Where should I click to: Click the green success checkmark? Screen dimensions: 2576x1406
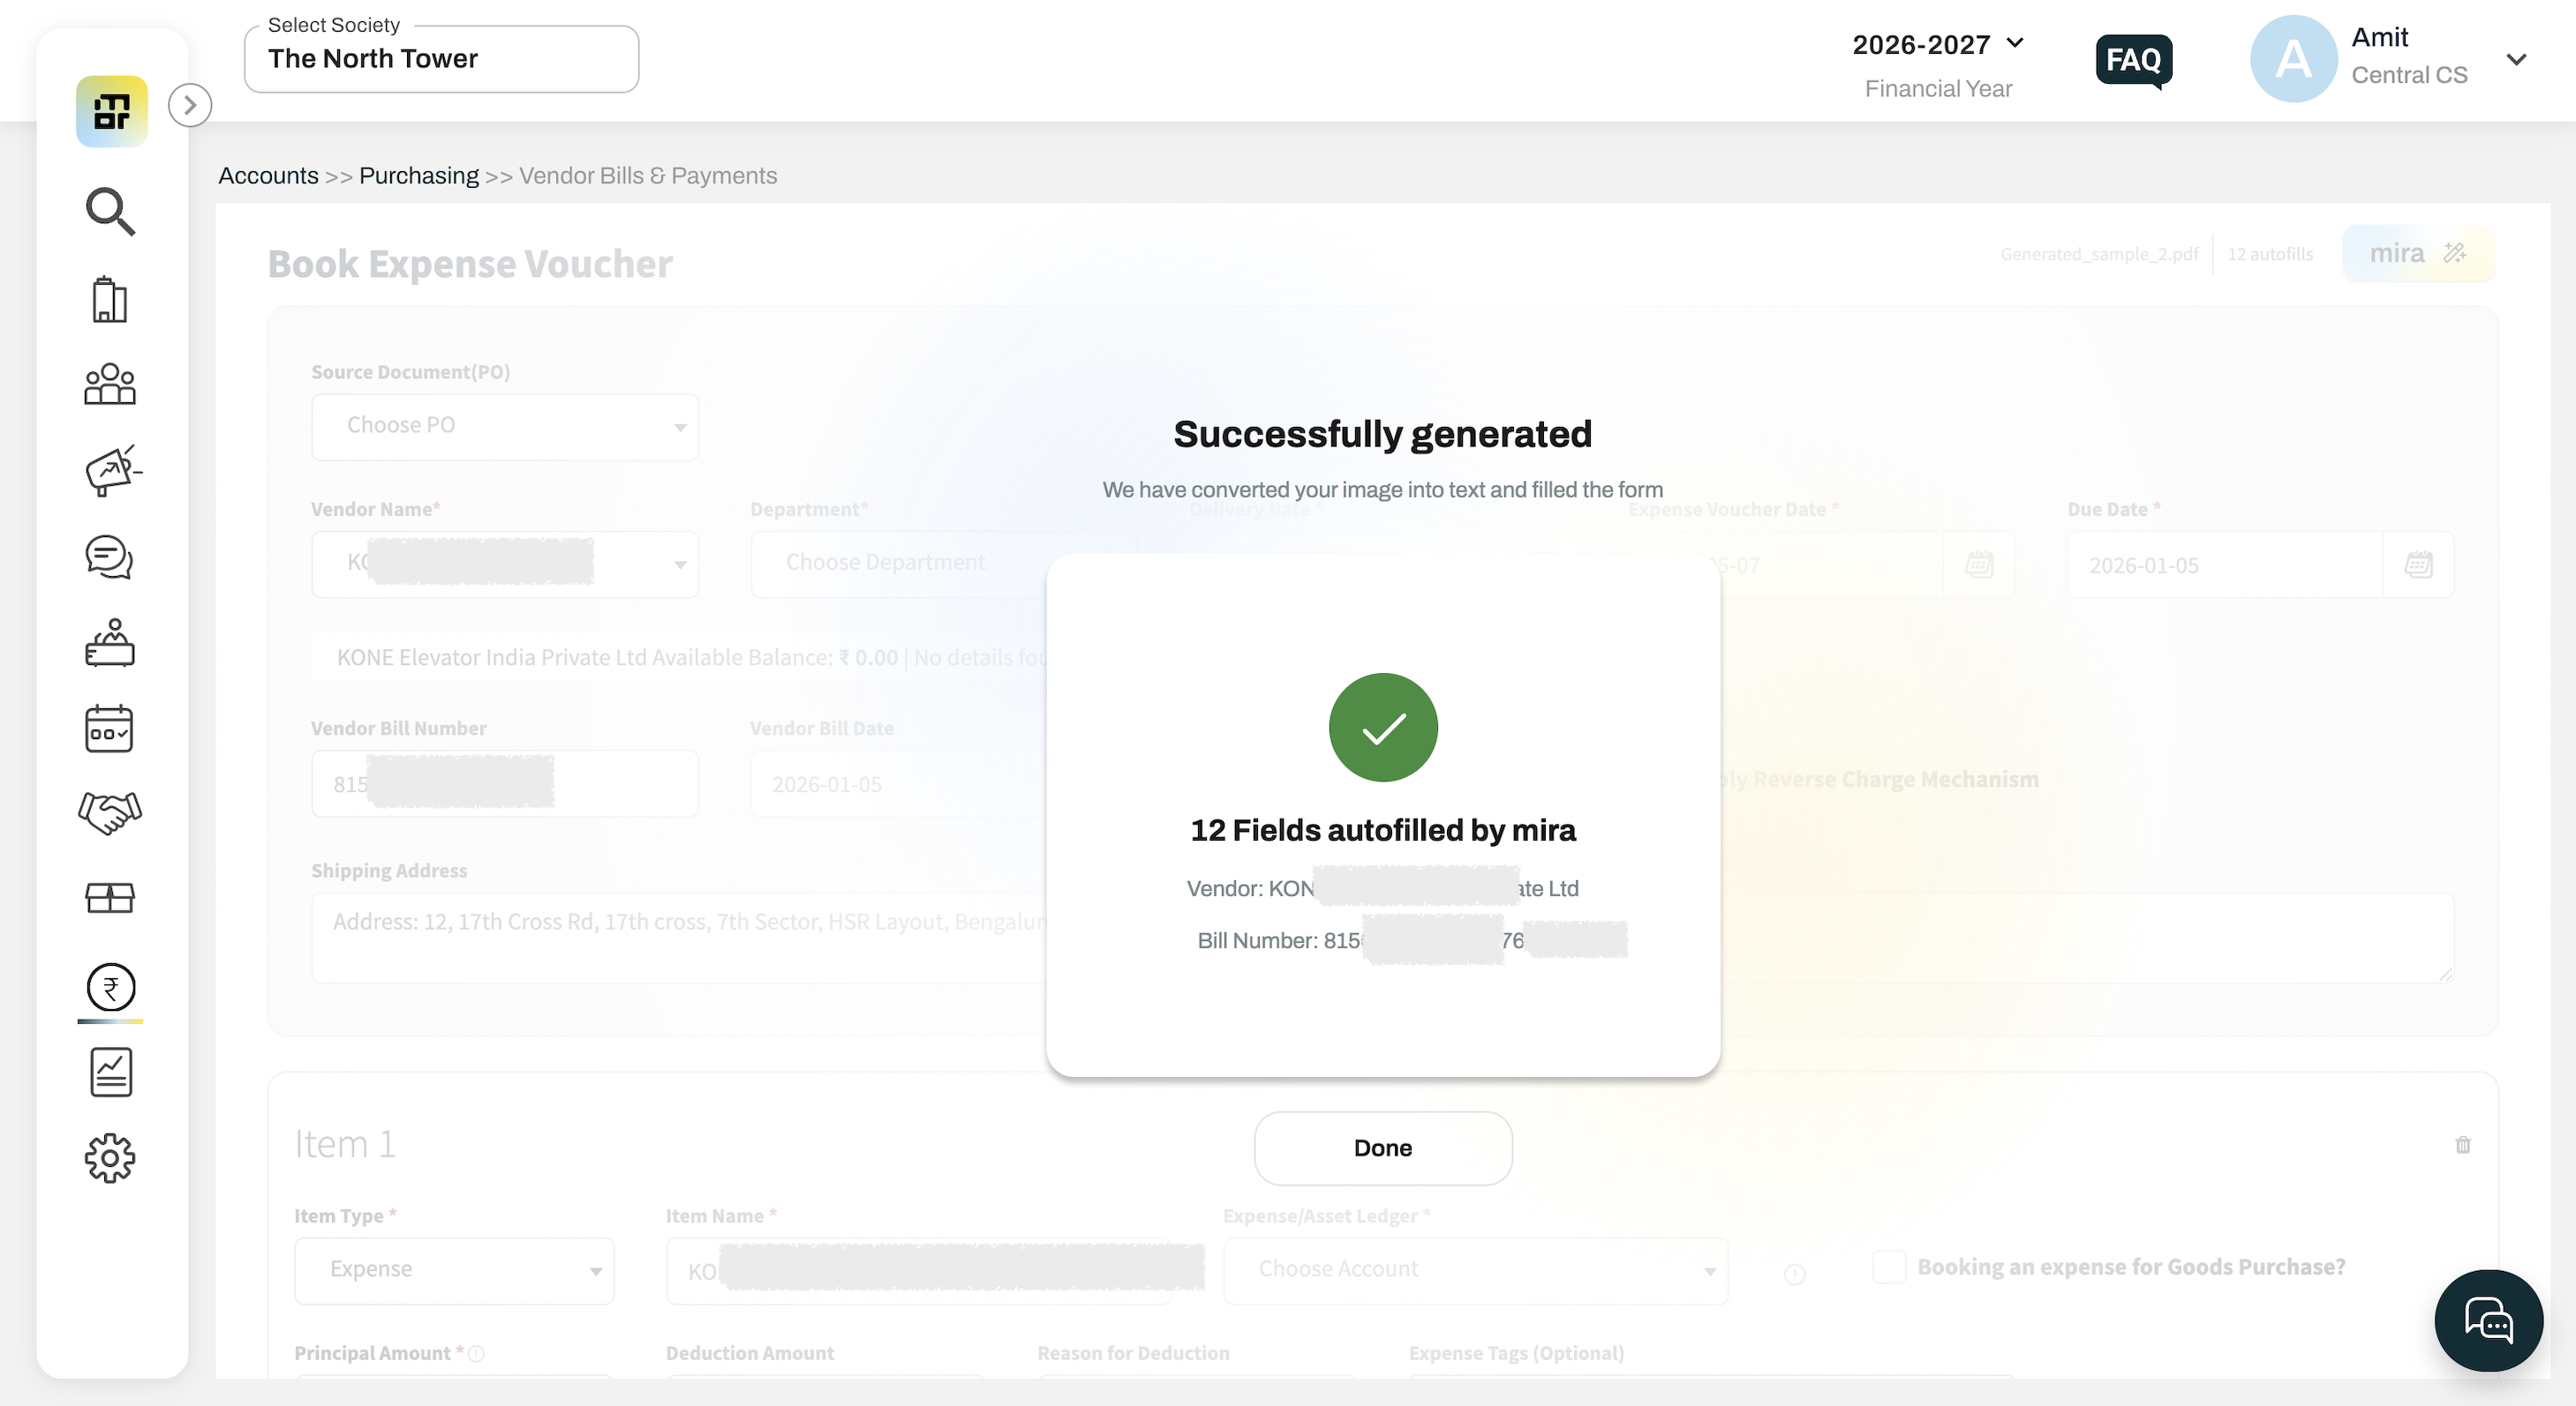pyautogui.click(x=1383, y=728)
